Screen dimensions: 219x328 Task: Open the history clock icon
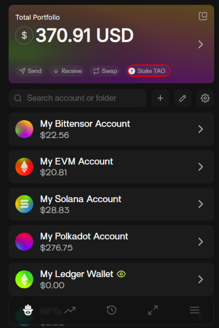[x=111, y=310]
